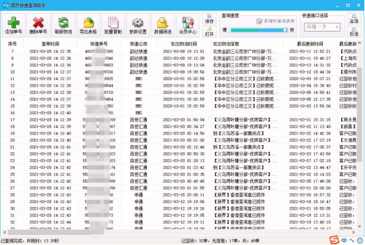The width and height of the screenshot is (365, 245).
Task: Sort by the 查单时间 column header
Action: pos(50,43)
